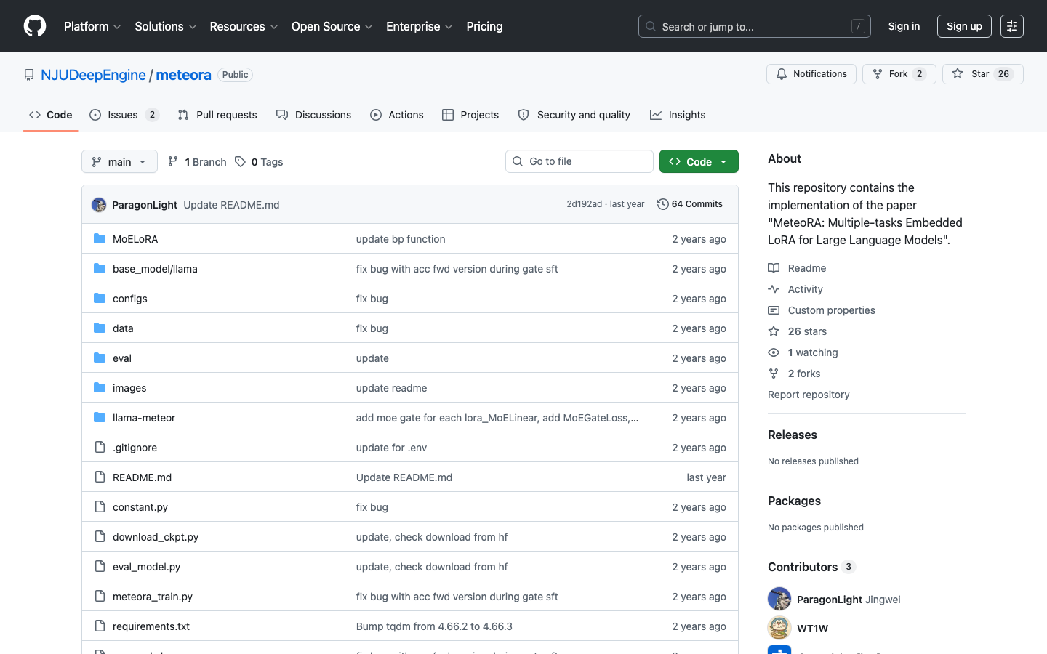Click the stars icon in About

(774, 331)
